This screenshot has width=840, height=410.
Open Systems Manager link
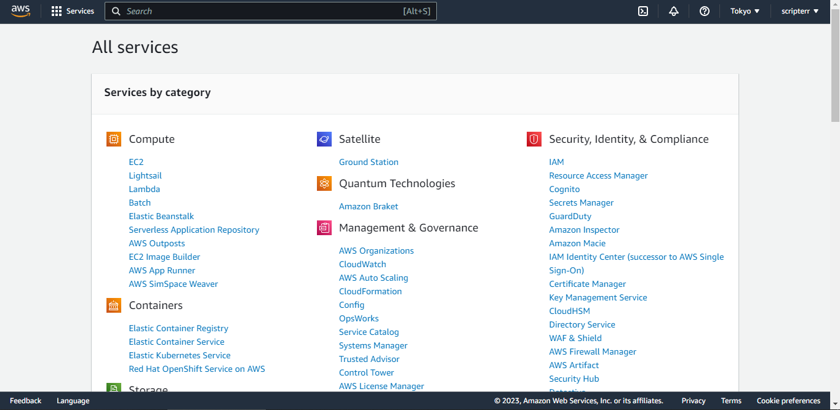(x=373, y=345)
